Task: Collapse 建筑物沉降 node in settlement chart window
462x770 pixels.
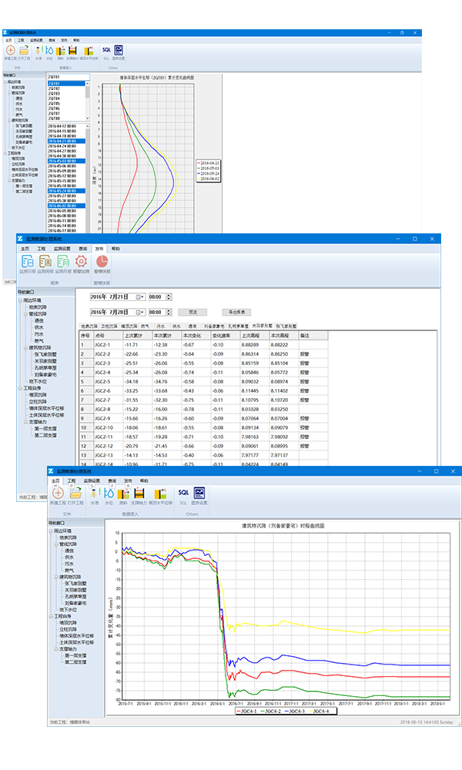Action: point(56,577)
